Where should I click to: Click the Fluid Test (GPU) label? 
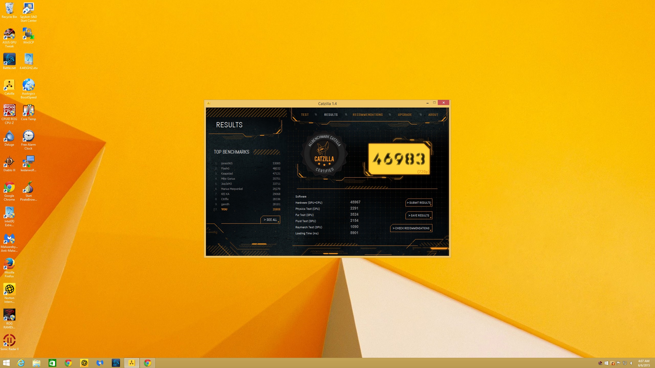tap(306, 221)
